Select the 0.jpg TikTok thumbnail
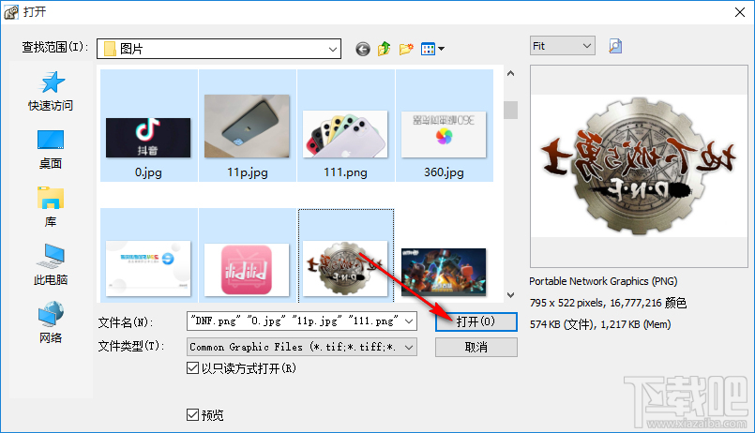Image resolution: width=755 pixels, height=433 pixels. 148,138
